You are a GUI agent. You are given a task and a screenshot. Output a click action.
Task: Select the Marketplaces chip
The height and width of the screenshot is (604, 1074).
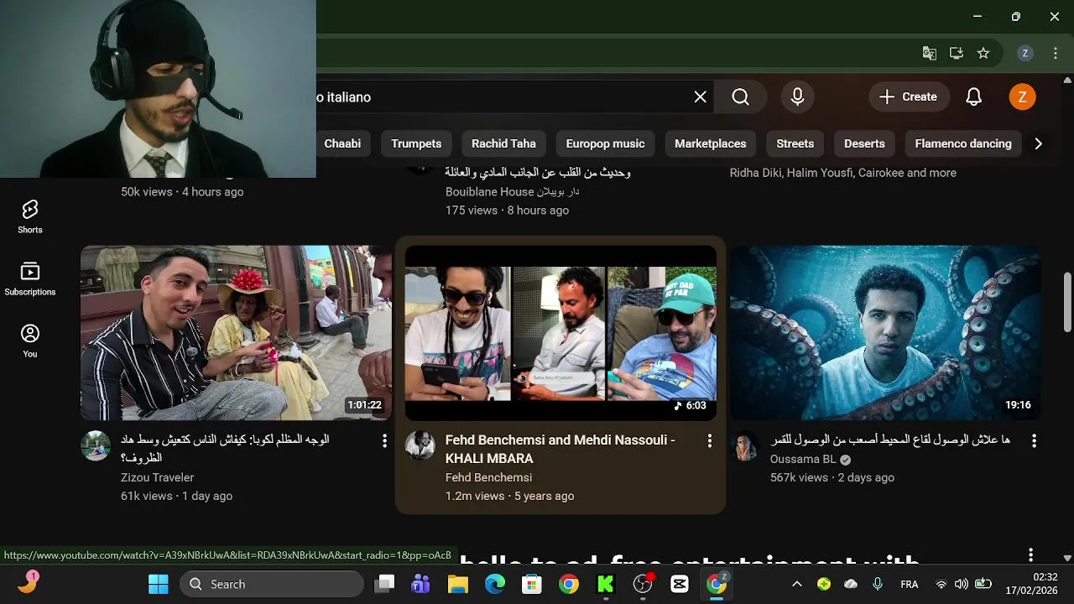point(710,143)
